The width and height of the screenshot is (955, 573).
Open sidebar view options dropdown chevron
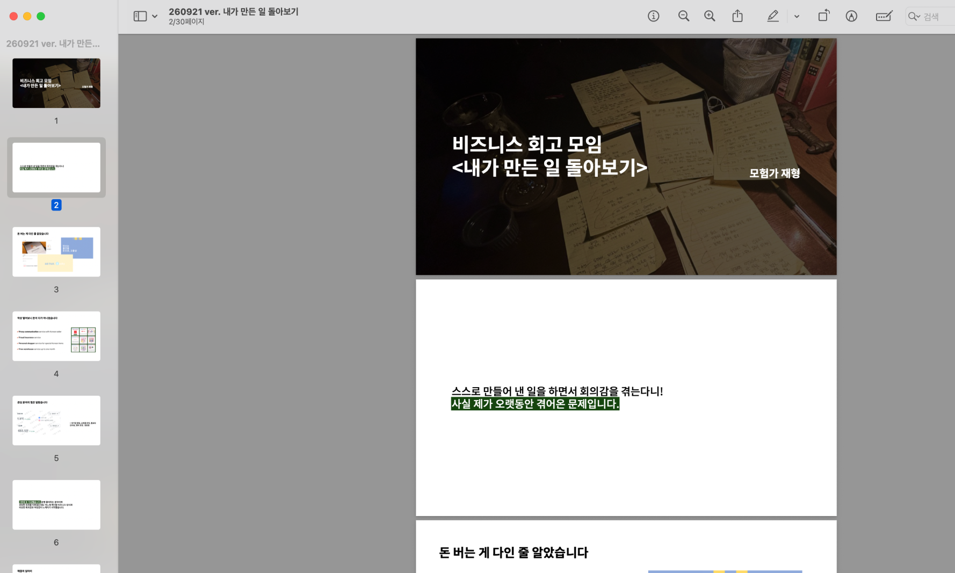pos(155,17)
